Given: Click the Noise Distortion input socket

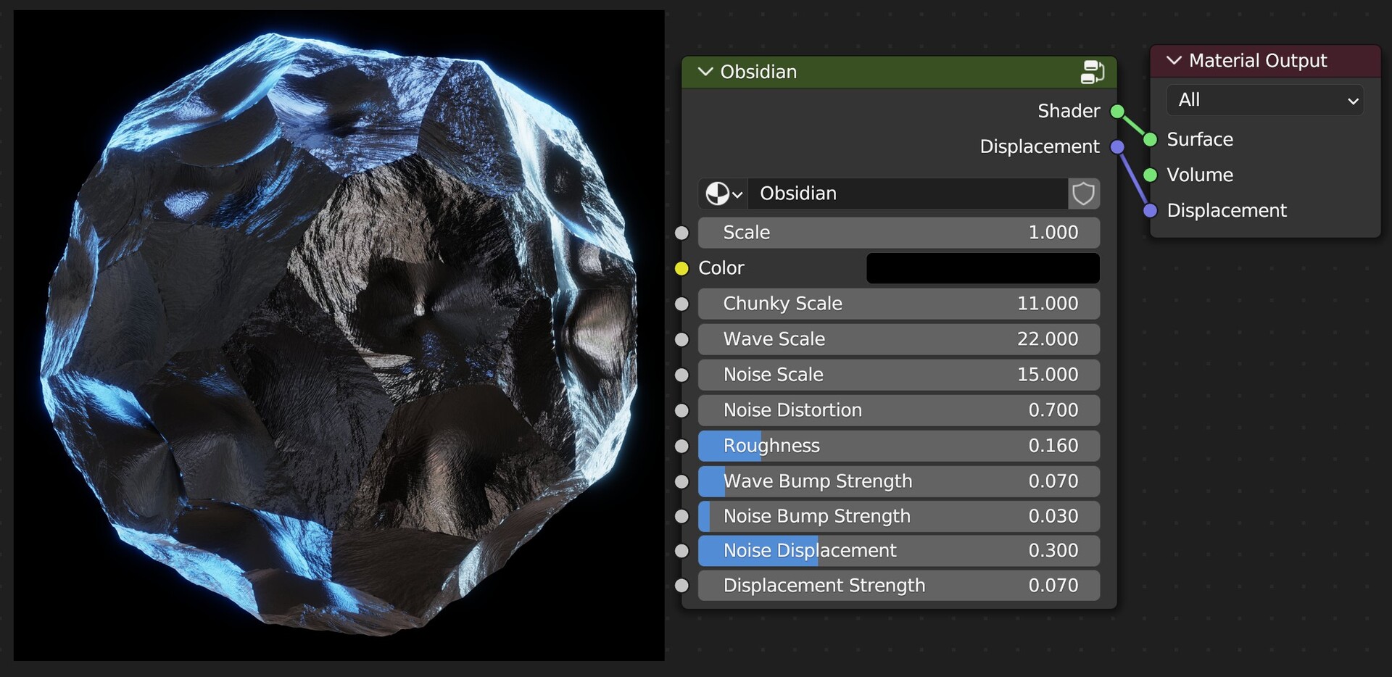Looking at the screenshot, I should click(682, 410).
